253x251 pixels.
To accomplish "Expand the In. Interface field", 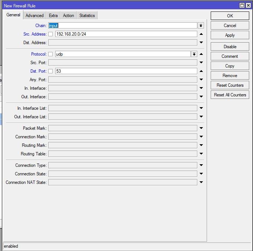I will 201,88.
